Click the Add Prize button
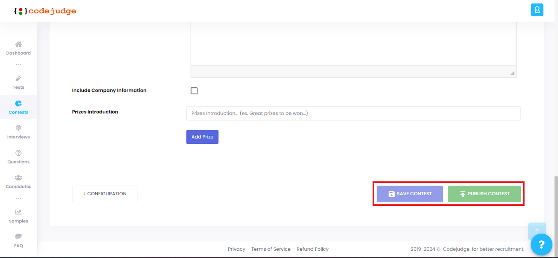The width and height of the screenshot is (558, 258). tap(202, 137)
